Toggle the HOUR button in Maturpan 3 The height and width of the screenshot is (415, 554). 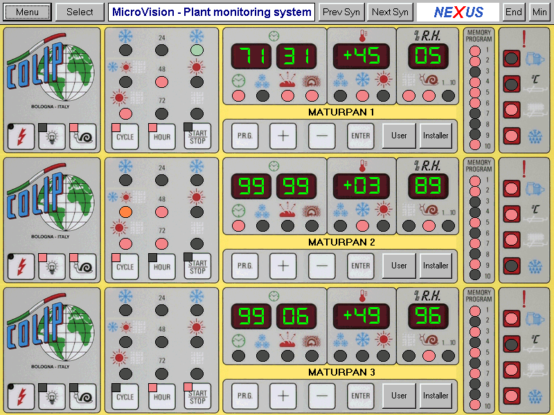pos(161,396)
